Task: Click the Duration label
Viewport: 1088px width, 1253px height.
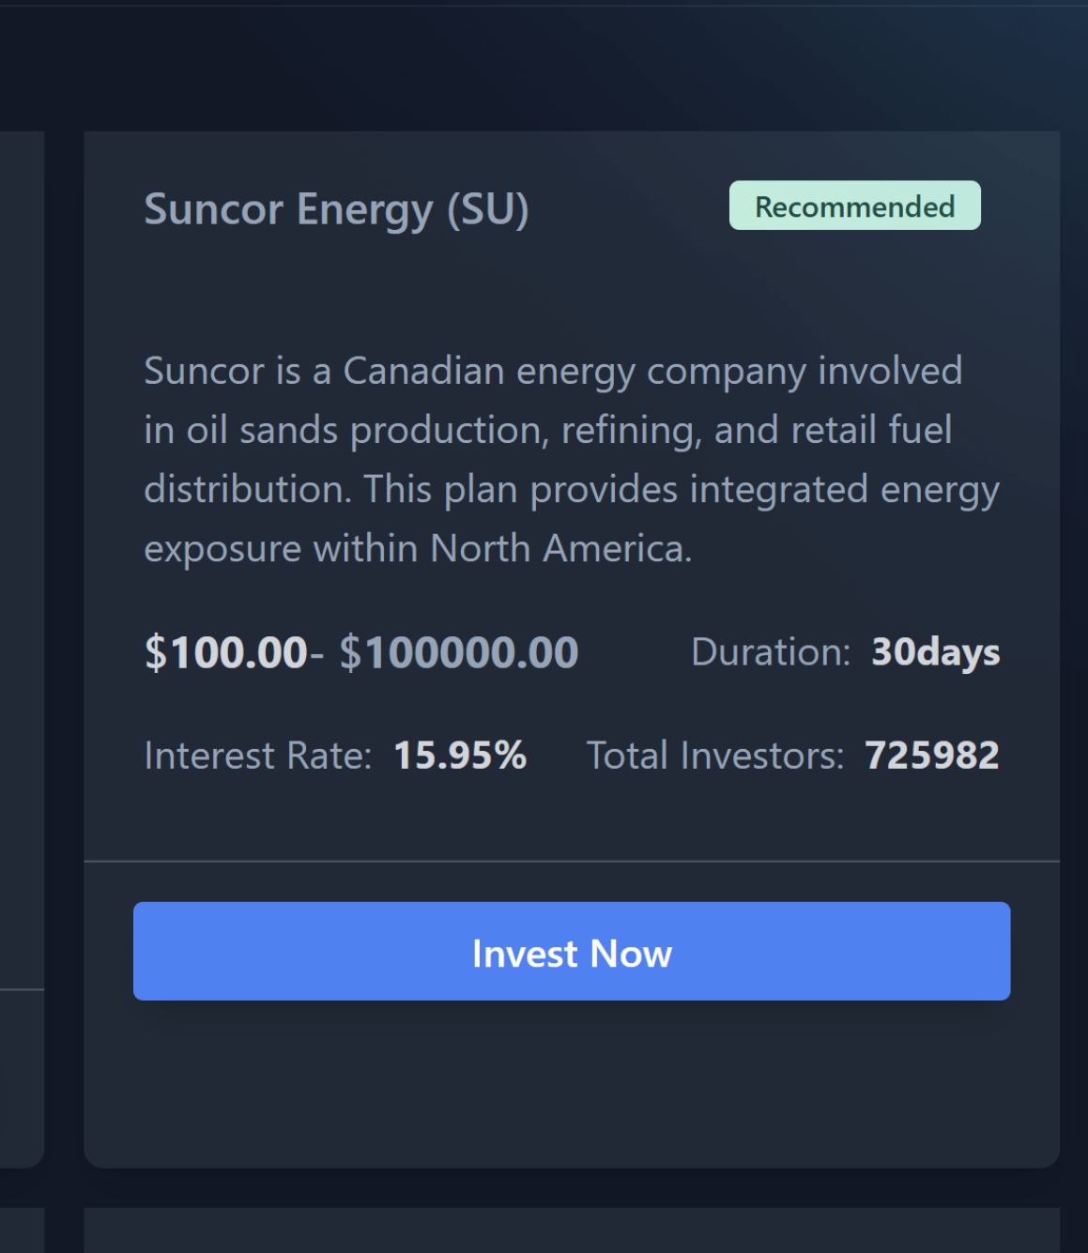Action: click(770, 652)
